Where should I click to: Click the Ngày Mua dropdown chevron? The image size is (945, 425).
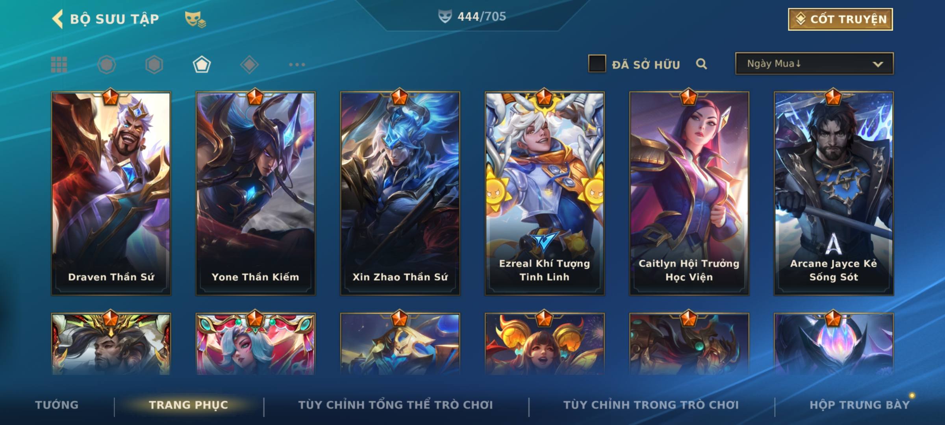click(x=878, y=64)
